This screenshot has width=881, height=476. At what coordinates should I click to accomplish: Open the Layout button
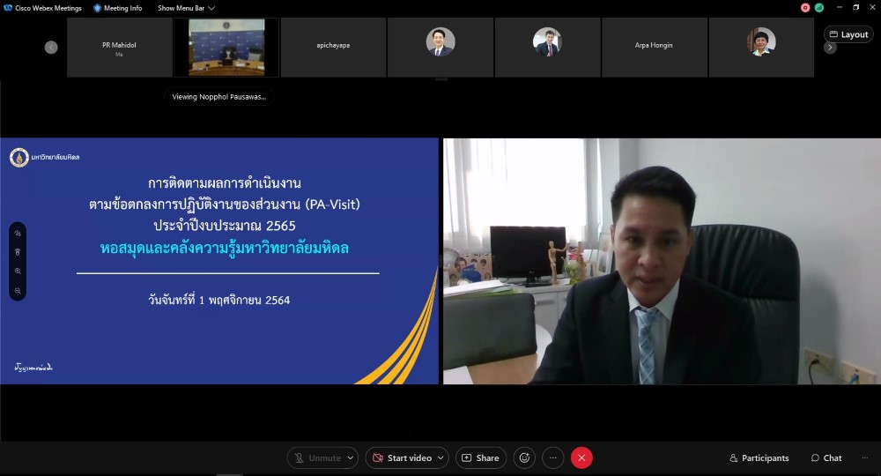pos(848,34)
